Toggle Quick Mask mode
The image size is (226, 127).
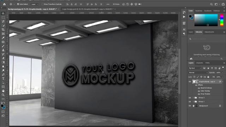(x=3, y=111)
